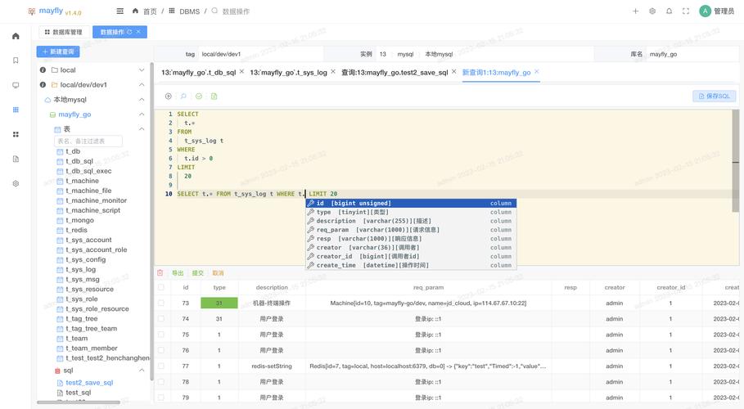This screenshot has width=744, height=409.
Task: Close the 新查询1:13:mayfly_go tab
Action: coord(537,71)
